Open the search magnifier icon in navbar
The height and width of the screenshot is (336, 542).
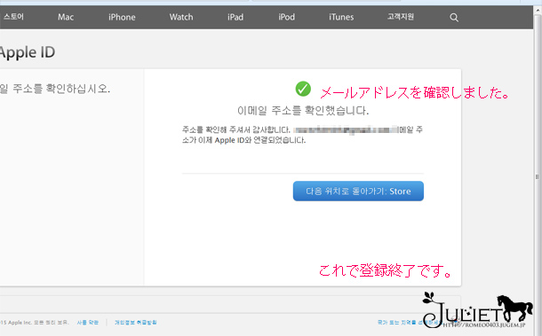pos(454,17)
